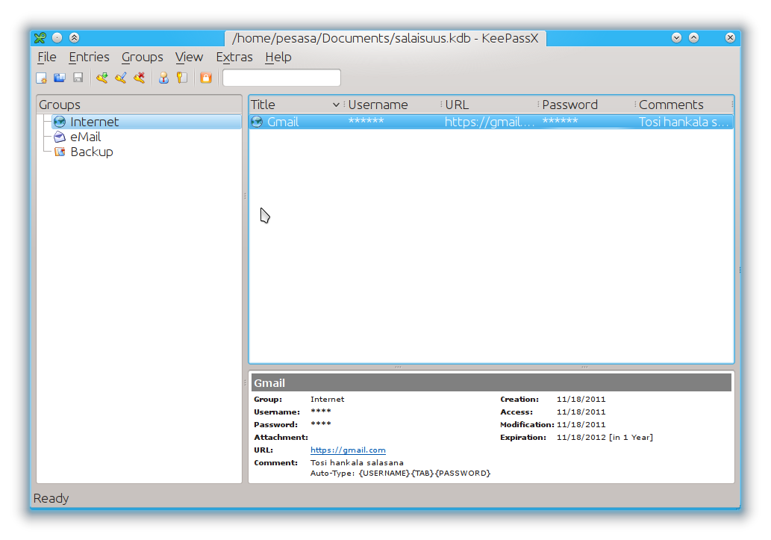This screenshot has width=771, height=540.
Task: Copy username to clipboard via person icon
Action: (163, 78)
